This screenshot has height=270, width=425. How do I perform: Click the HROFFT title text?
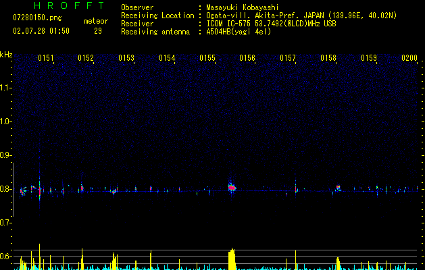69,5
